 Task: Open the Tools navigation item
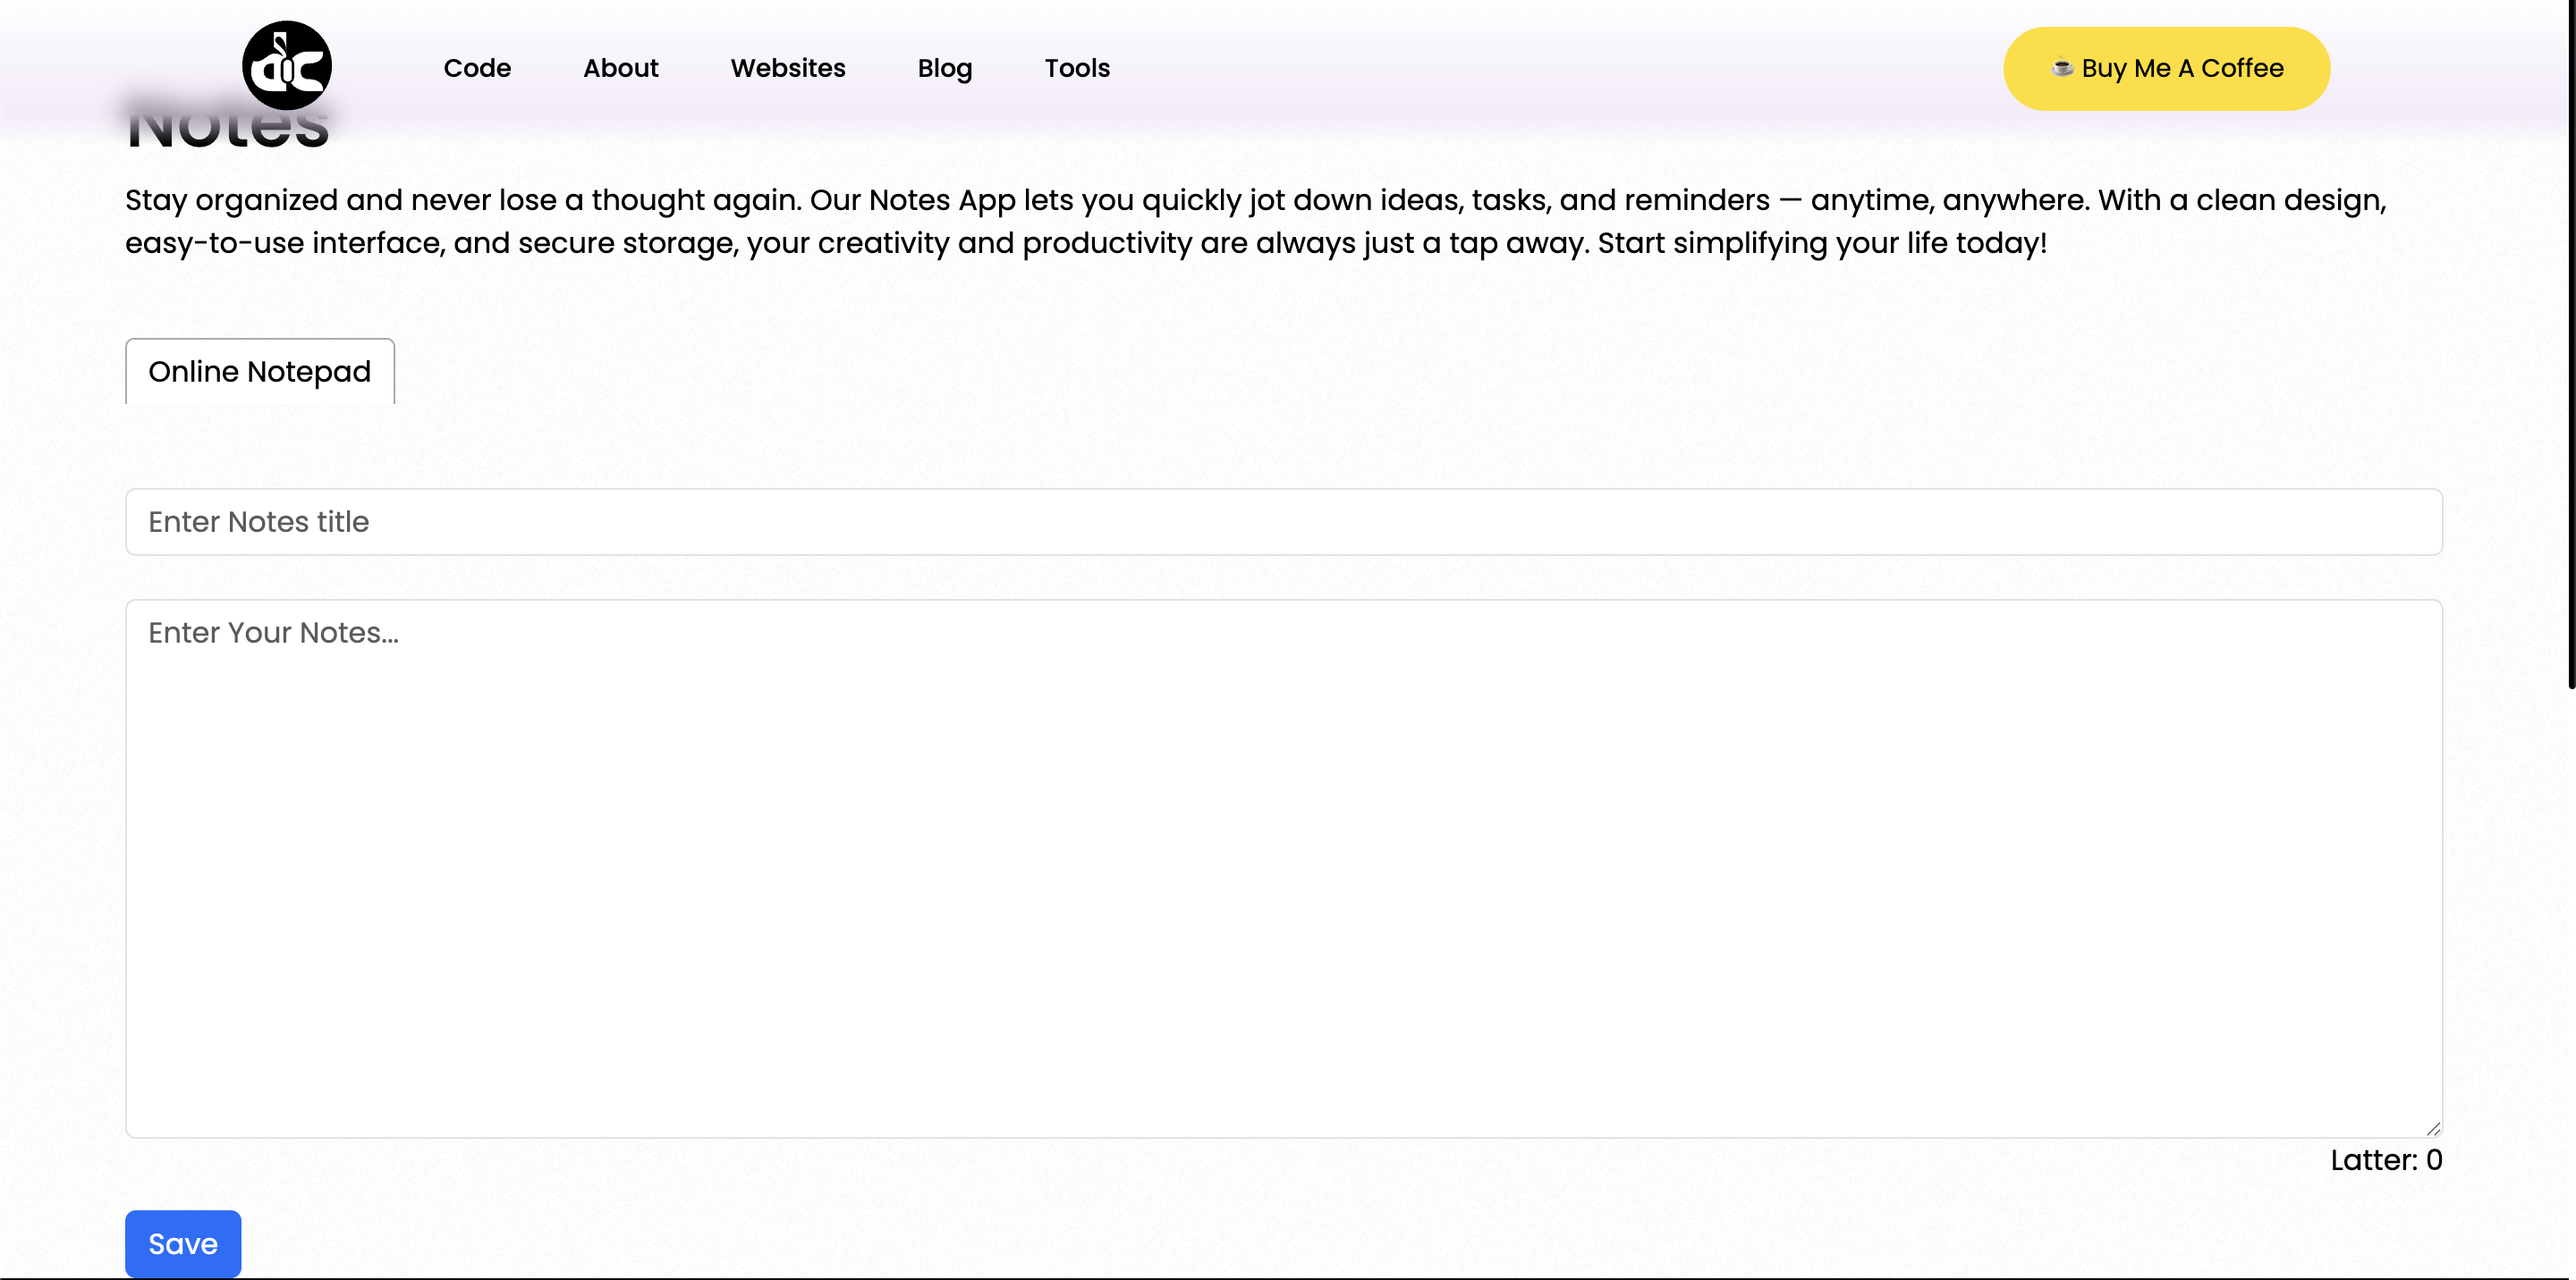pyautogui.click(x=1077, y=68)
